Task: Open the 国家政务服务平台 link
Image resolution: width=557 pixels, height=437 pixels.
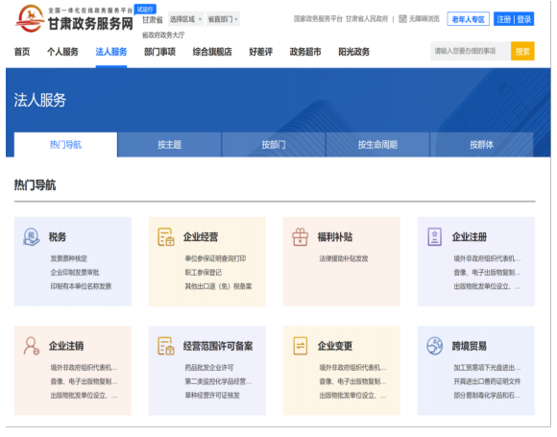Action: pyautogui.click(x=318, y=19)
